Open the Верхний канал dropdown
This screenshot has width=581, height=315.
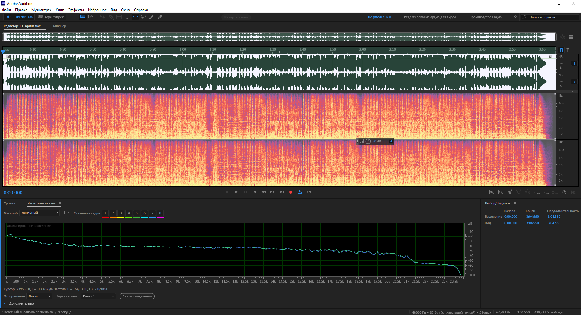[x=99, y=296]
